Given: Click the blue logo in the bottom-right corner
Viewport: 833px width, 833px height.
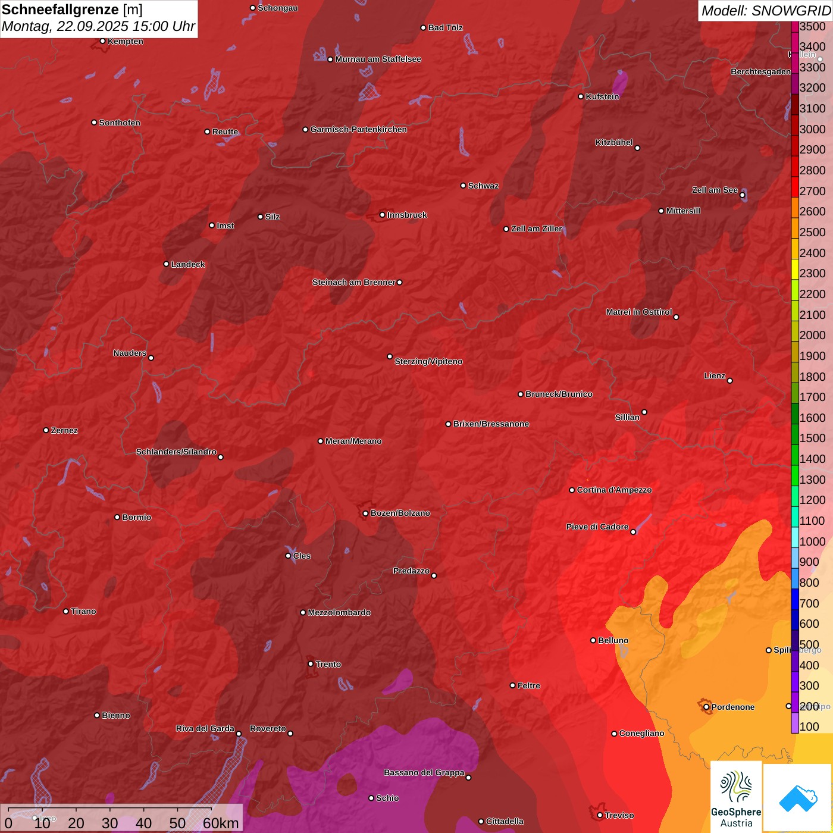Looking at the screenshot, I should [798, 798].
